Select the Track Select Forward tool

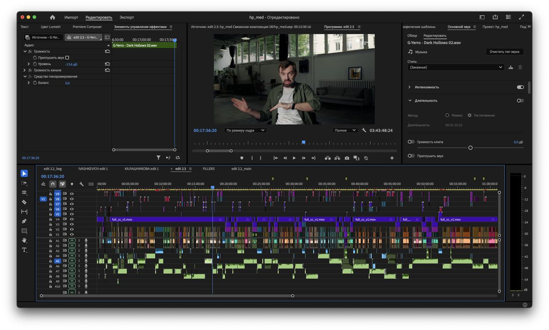tap(24, 183)
